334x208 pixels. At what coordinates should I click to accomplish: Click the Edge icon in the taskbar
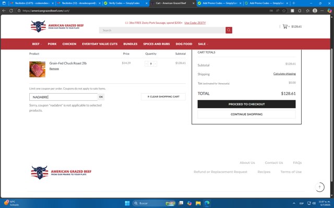click(207, 203)
